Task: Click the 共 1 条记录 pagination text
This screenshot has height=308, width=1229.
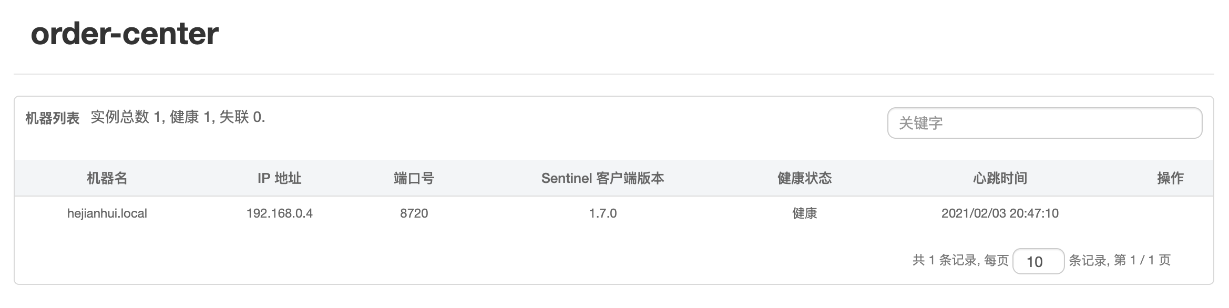Action: click(945, 260)
